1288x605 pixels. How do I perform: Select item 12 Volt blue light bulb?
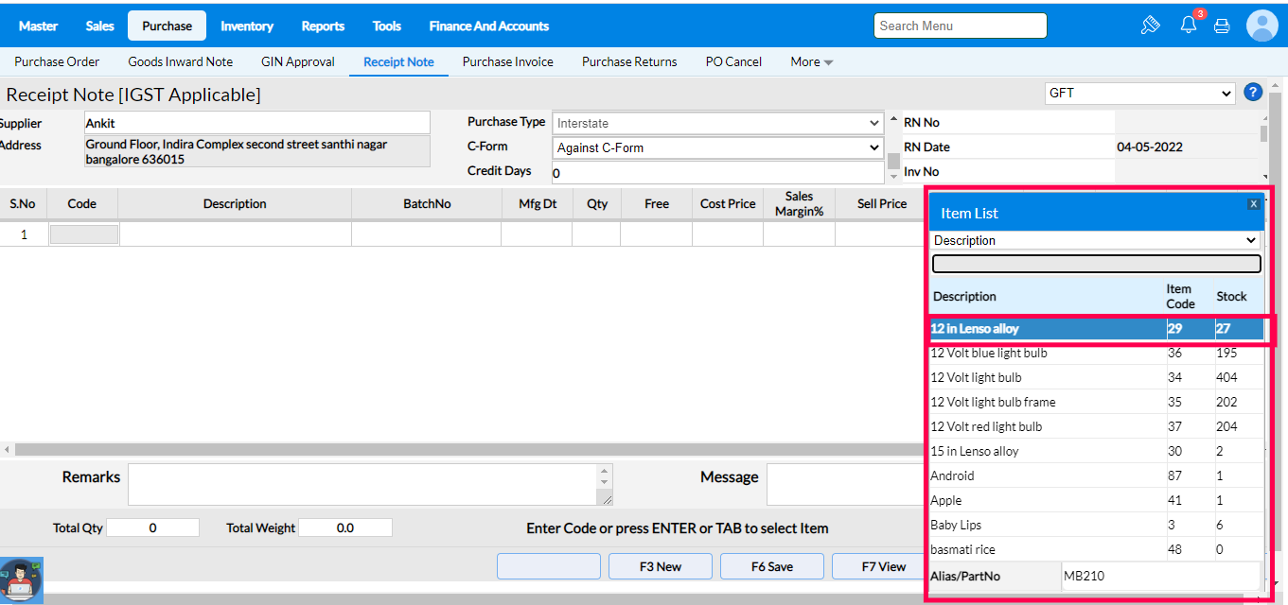pos(1096,353)
